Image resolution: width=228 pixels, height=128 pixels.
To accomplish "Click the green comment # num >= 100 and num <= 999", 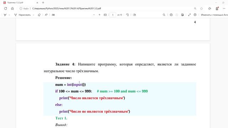I will coord(122,91).
